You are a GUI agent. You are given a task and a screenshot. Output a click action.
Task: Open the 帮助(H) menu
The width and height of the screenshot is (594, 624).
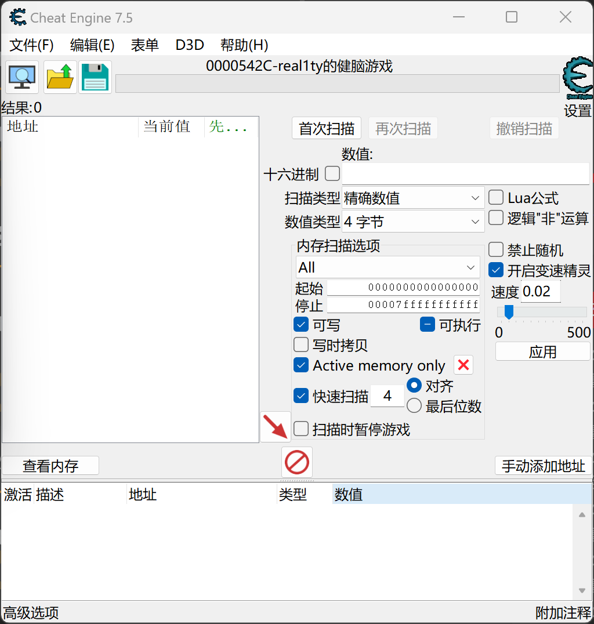[x=244, y=45]
